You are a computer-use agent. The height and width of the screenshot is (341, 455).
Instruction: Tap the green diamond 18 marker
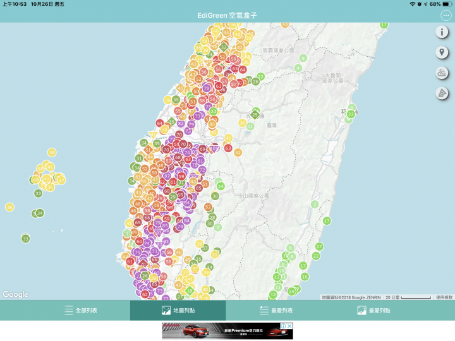tap(190, 290)
